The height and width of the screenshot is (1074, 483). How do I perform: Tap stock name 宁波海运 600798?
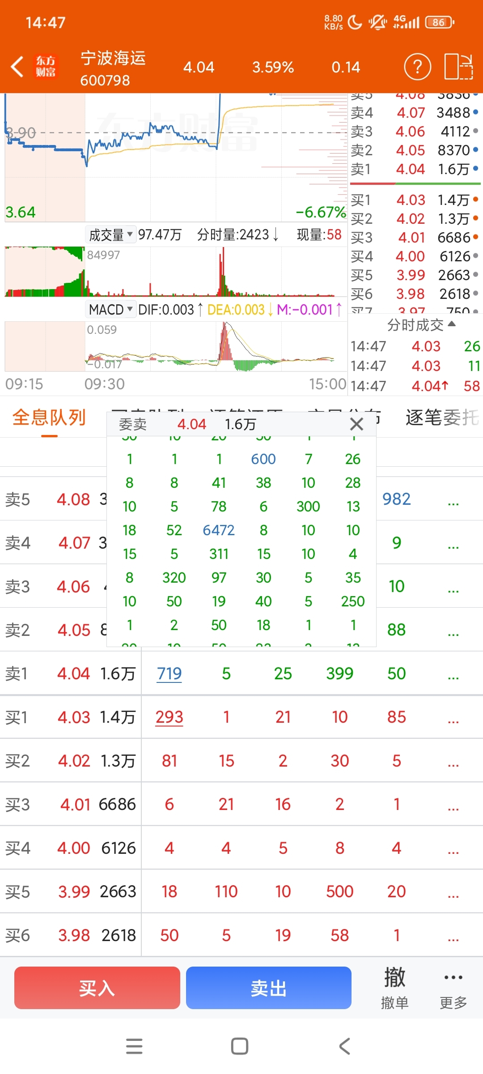click(x=113, y=68)
